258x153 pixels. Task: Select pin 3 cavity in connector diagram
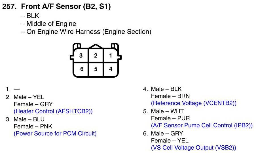click(x=81, y=56)
